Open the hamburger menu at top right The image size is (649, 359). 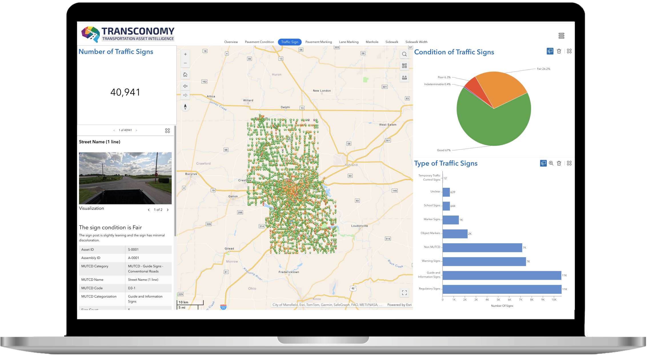pyautogui.click(x=561, y=35)
